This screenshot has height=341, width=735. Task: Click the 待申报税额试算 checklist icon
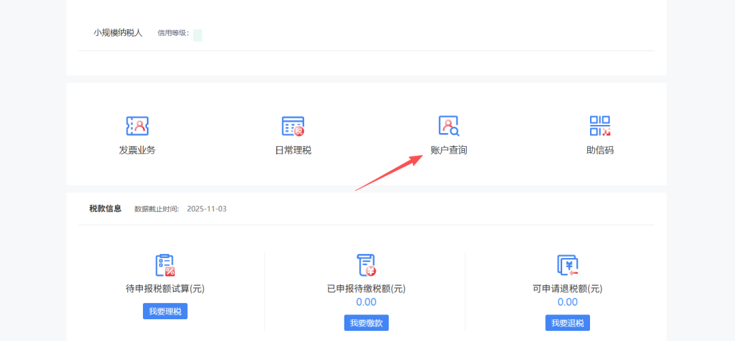[x=165, y=265]
